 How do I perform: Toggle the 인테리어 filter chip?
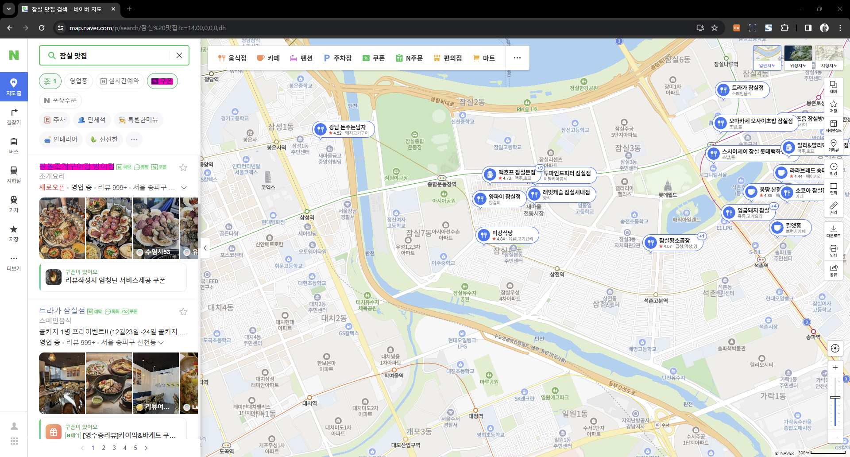click(61, 139)
